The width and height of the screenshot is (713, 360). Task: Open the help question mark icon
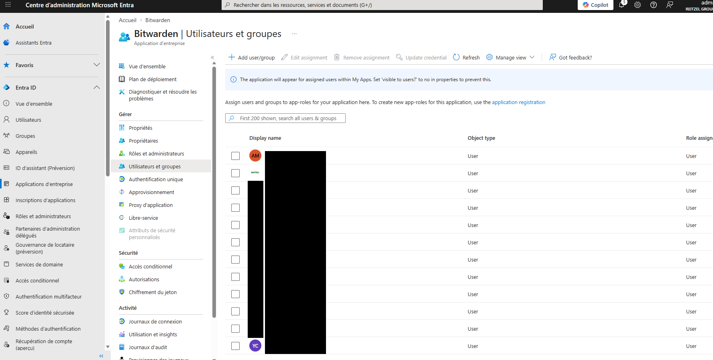654,5
